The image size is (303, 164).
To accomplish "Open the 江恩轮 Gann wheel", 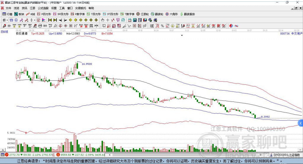I will click(x=143, y=14).
